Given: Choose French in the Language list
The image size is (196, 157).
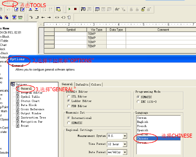Looking at the screenshot, I should [159, 126].
